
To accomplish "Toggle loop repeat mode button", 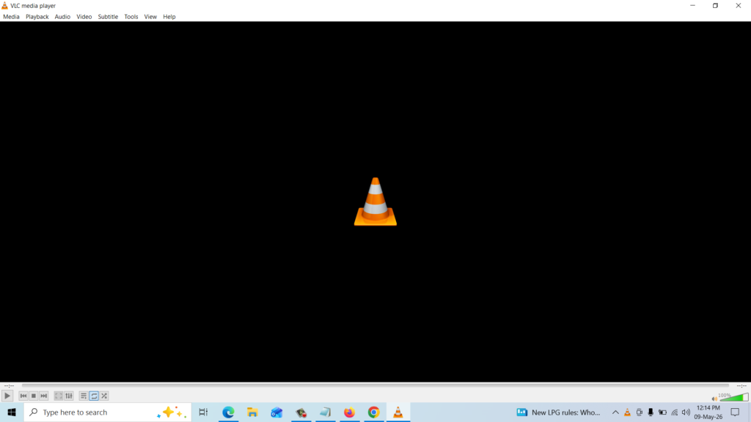I will click(94, 396).
